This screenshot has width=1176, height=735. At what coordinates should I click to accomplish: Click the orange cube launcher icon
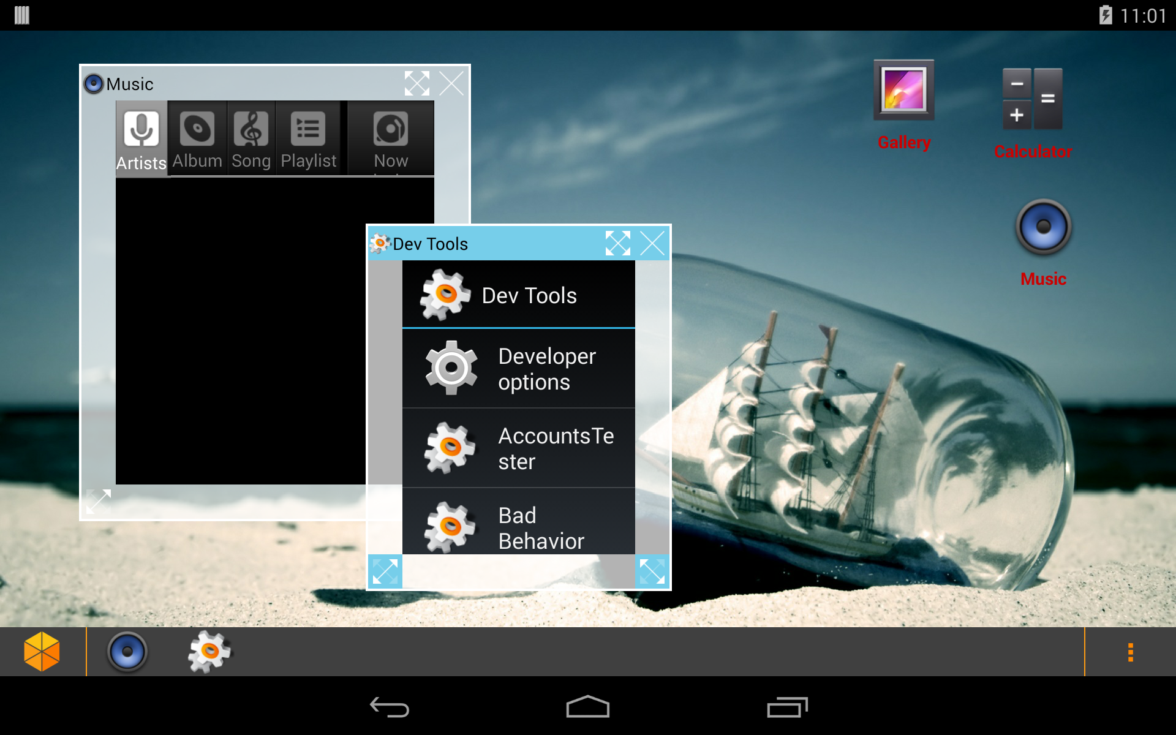(x=42, y=652)
